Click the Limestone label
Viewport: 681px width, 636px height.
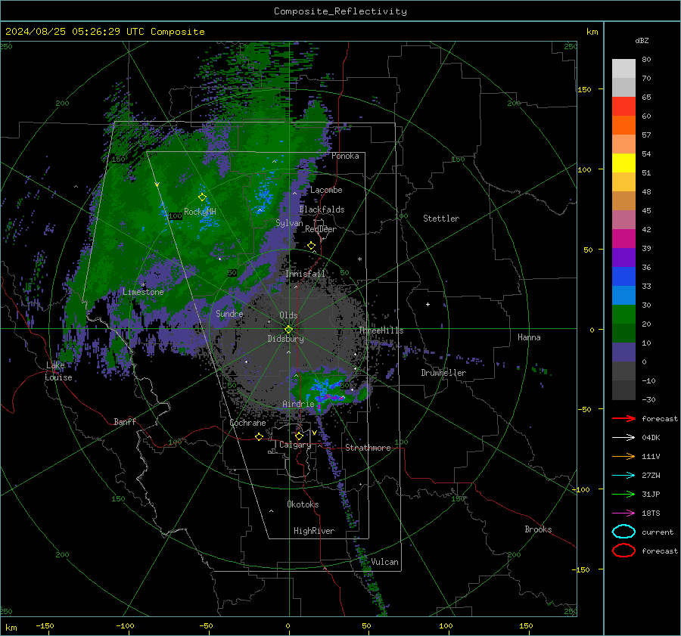point(143,292)
